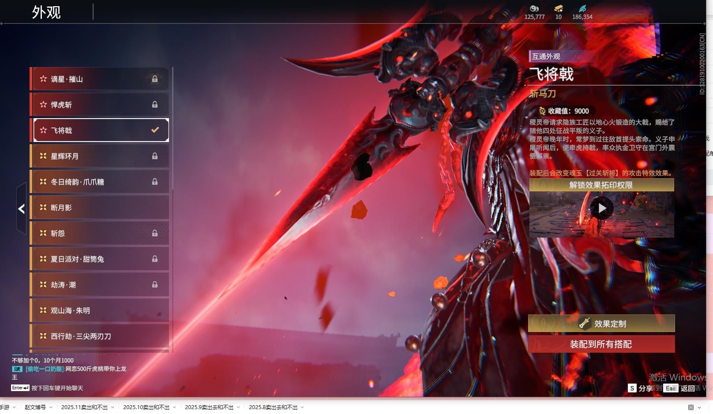
Task: Switch to the 赵文博号 sheet tab
Action: 35,407
